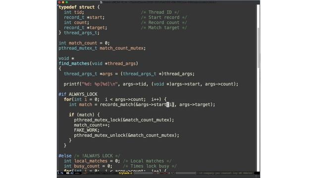Click the '/* Thread ID */' comment
The image size is (317, 178).
[x=160, y=12]
